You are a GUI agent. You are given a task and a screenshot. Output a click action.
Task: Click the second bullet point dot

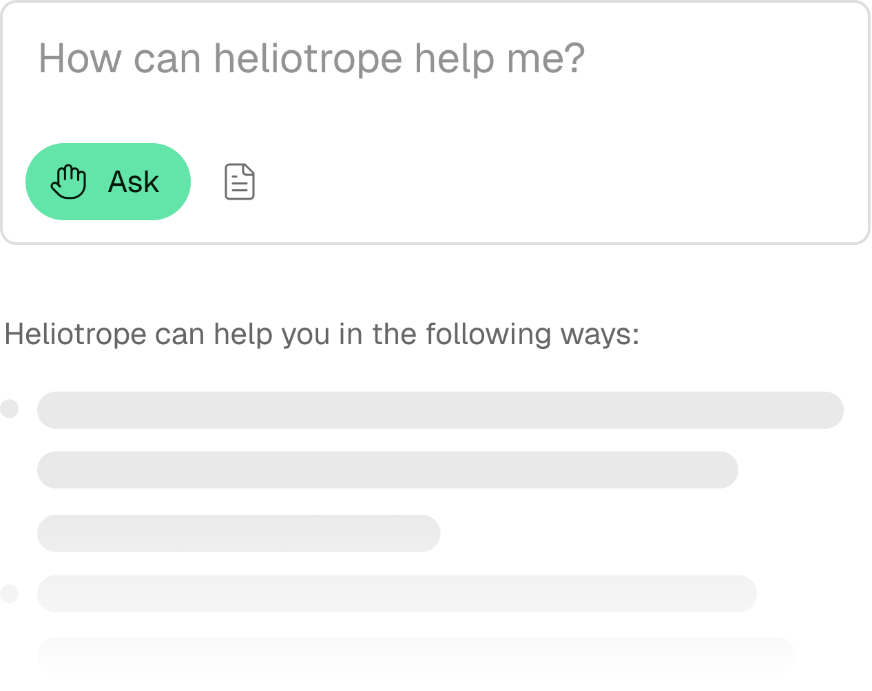(10, 593)
